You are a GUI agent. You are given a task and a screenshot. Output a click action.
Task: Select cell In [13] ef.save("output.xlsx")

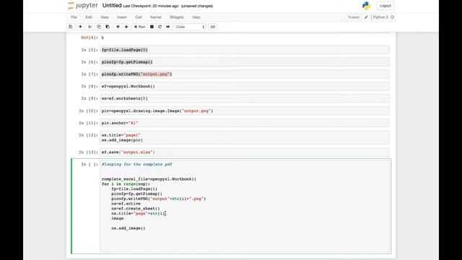[x=244, y=152]
